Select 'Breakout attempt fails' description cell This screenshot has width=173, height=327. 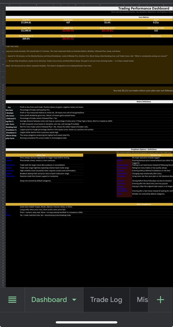[45, 173]
